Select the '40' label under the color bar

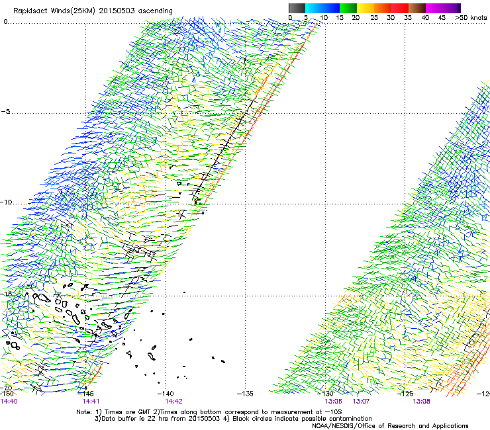425,18
